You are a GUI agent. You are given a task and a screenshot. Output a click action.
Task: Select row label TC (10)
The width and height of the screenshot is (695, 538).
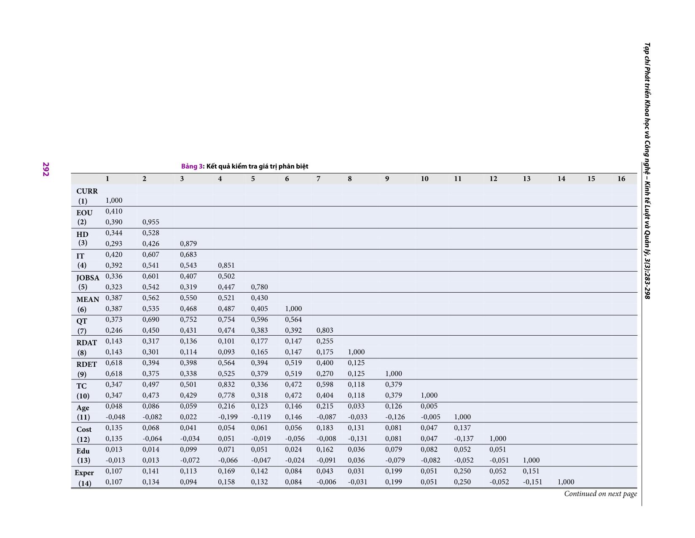(83, 391)
